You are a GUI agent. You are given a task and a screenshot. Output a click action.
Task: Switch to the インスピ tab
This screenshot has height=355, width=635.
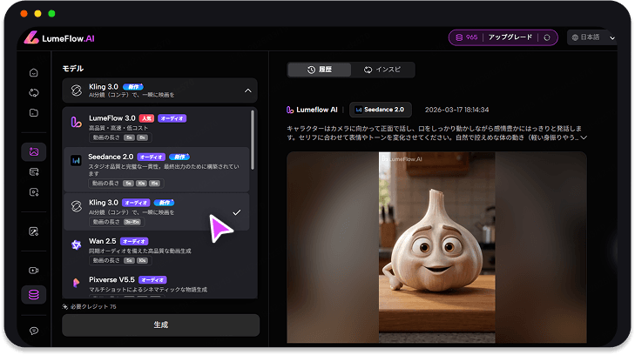pos(382,70)
